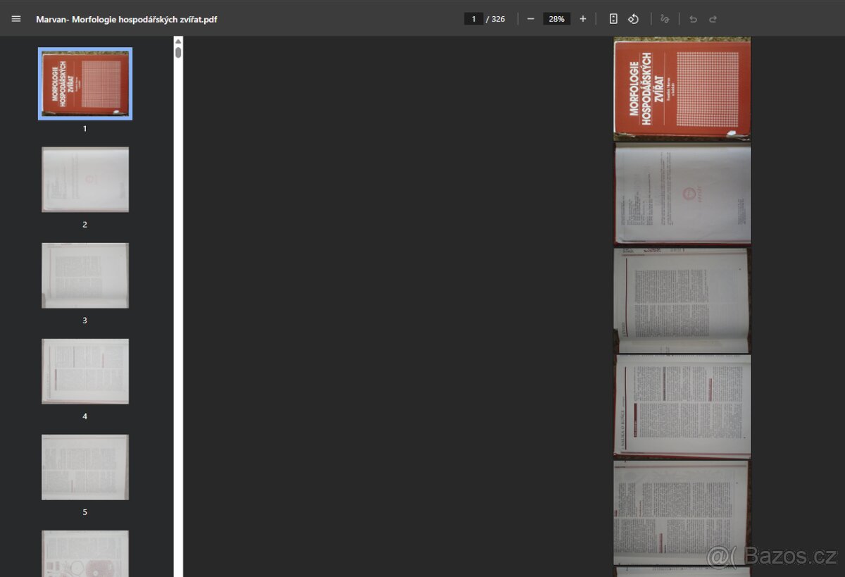Click the document title in toolbar

click(126, 19)
